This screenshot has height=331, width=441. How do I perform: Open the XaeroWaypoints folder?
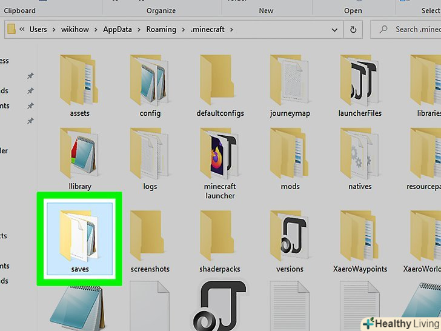point(360,241)
